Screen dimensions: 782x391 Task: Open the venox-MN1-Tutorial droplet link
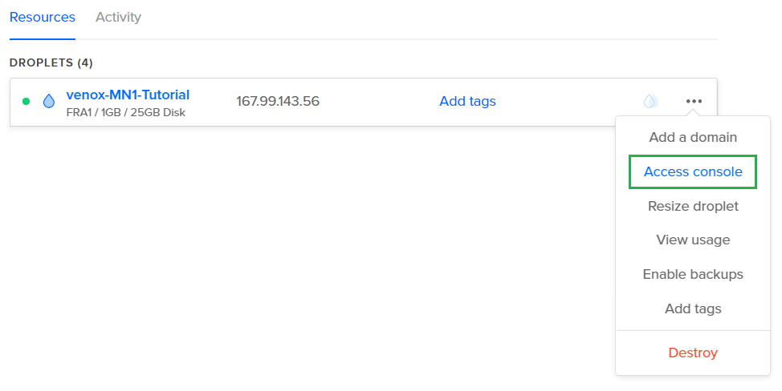pyautogui.click(x=128, y=95)
